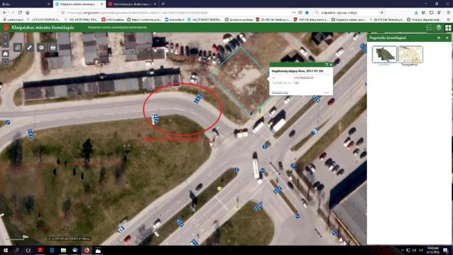Open a new browser tab
453x255 pixels.
tap(163, 4)
